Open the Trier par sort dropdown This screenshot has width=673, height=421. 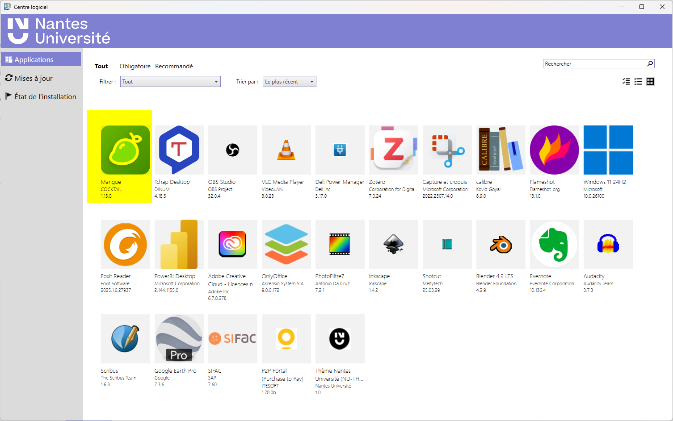coord(289,82)
